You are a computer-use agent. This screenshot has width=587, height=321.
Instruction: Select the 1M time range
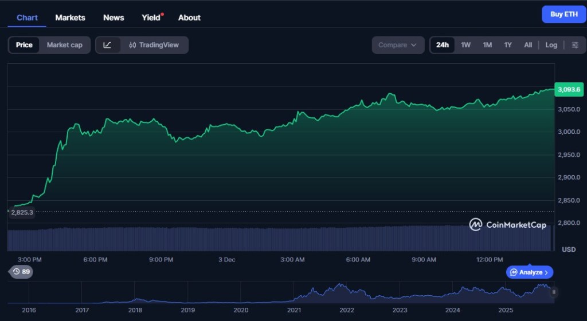point(487,45)
